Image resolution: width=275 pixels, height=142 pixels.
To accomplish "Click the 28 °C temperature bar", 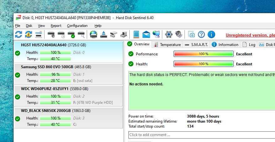I will pos(55,81).
